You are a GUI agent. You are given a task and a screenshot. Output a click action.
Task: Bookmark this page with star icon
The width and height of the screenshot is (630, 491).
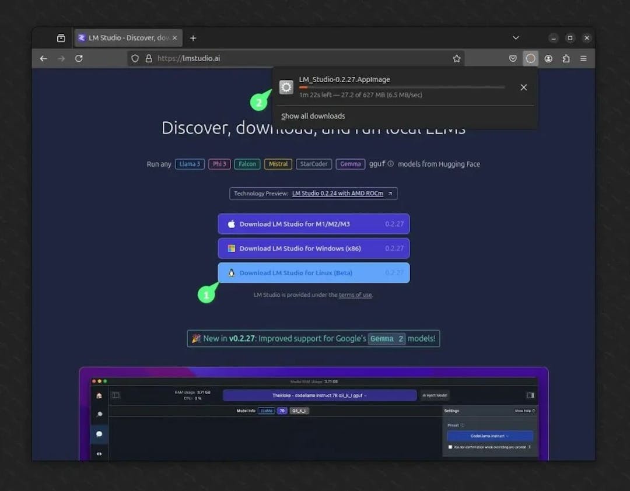[457, 58]
